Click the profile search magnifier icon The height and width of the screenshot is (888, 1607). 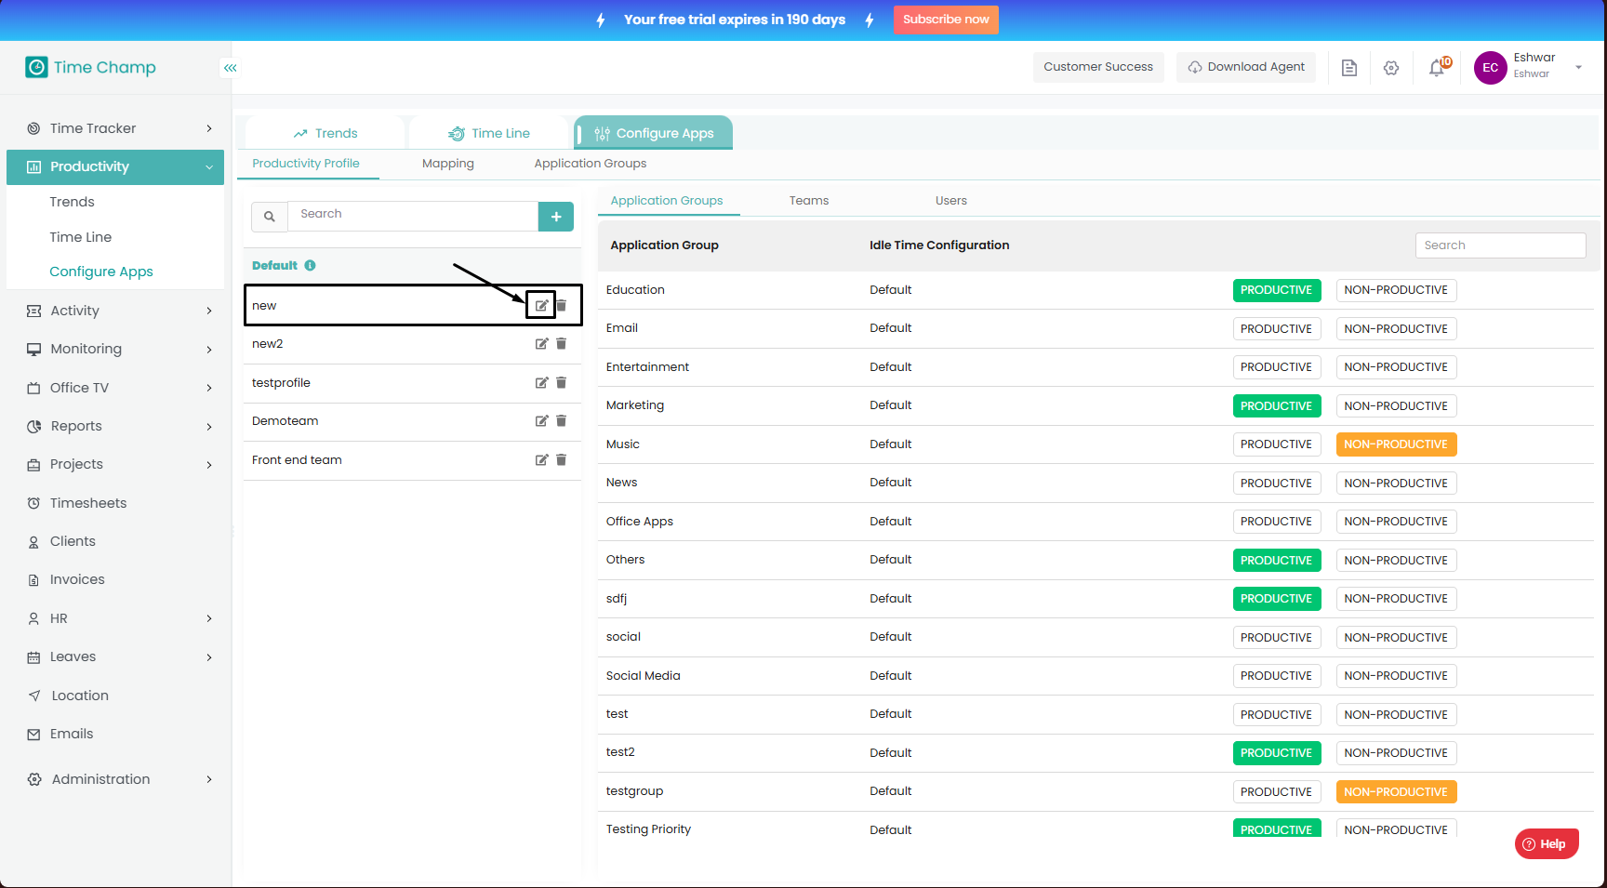tap(270, 217)
